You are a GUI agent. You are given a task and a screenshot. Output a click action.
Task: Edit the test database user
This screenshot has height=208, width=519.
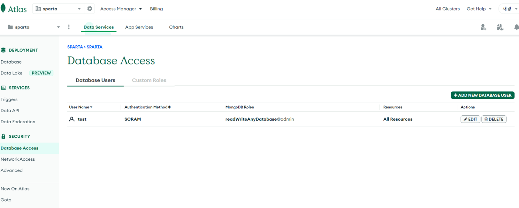[x=470, y=119]
